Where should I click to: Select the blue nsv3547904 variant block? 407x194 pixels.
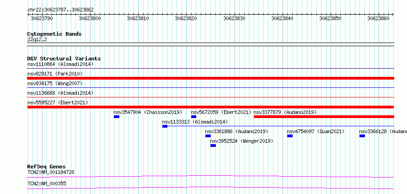pyautogui.click(x=117, y=117)
